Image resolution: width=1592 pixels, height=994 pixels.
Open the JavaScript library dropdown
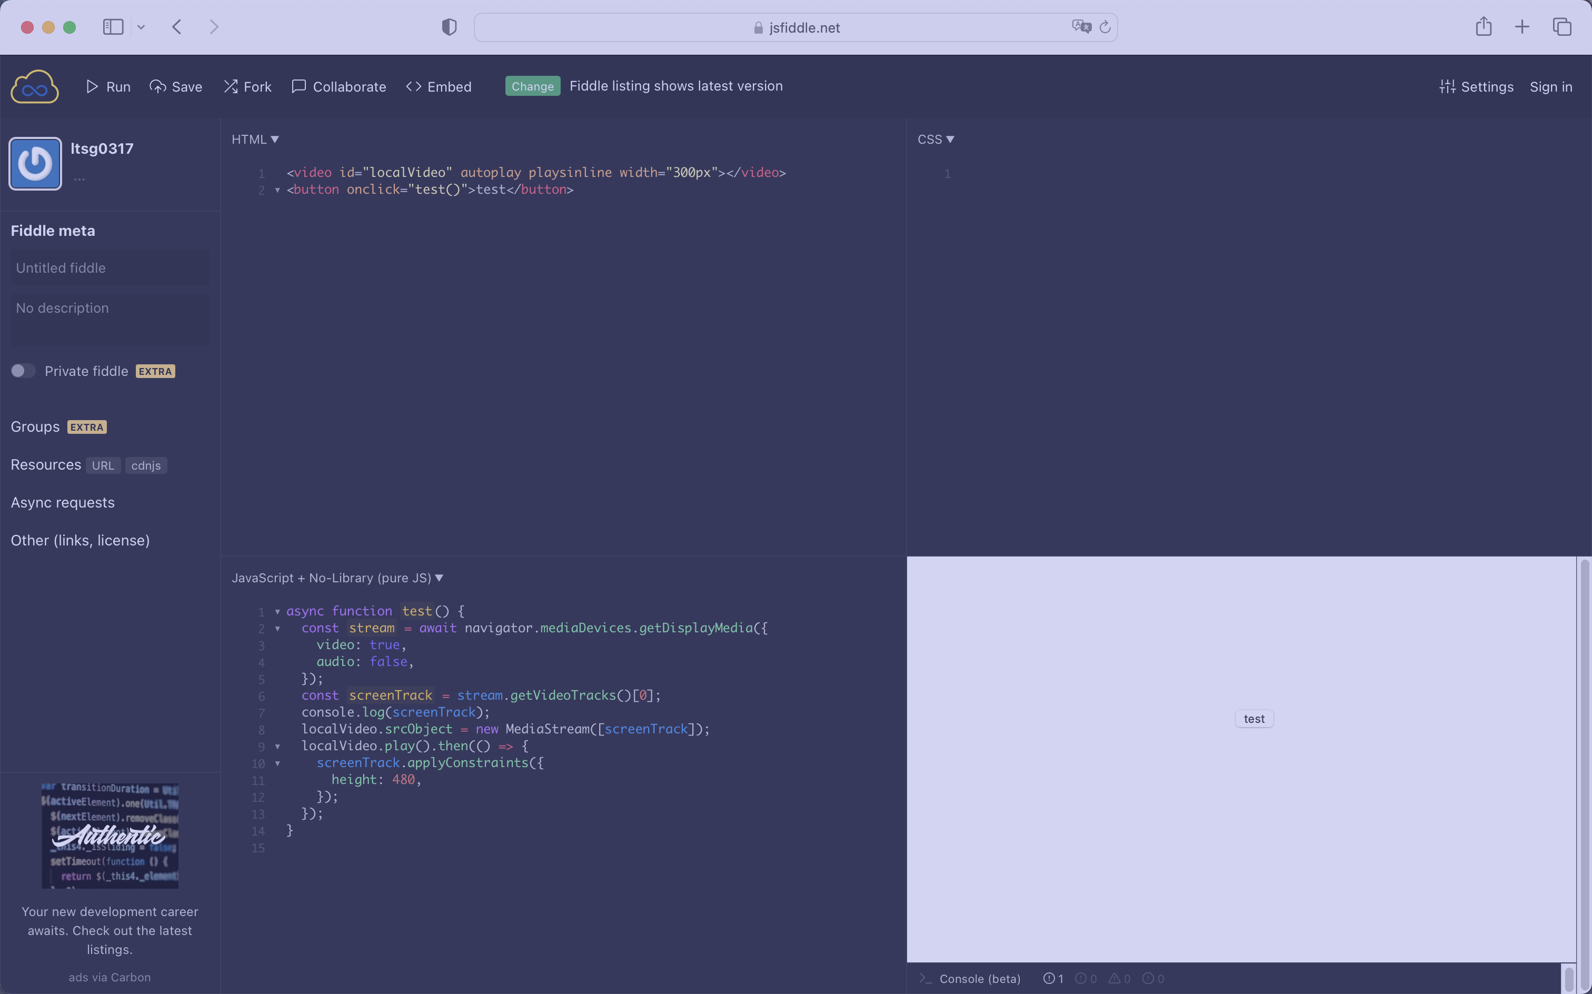pyautogui.click(x=337, y=578)
